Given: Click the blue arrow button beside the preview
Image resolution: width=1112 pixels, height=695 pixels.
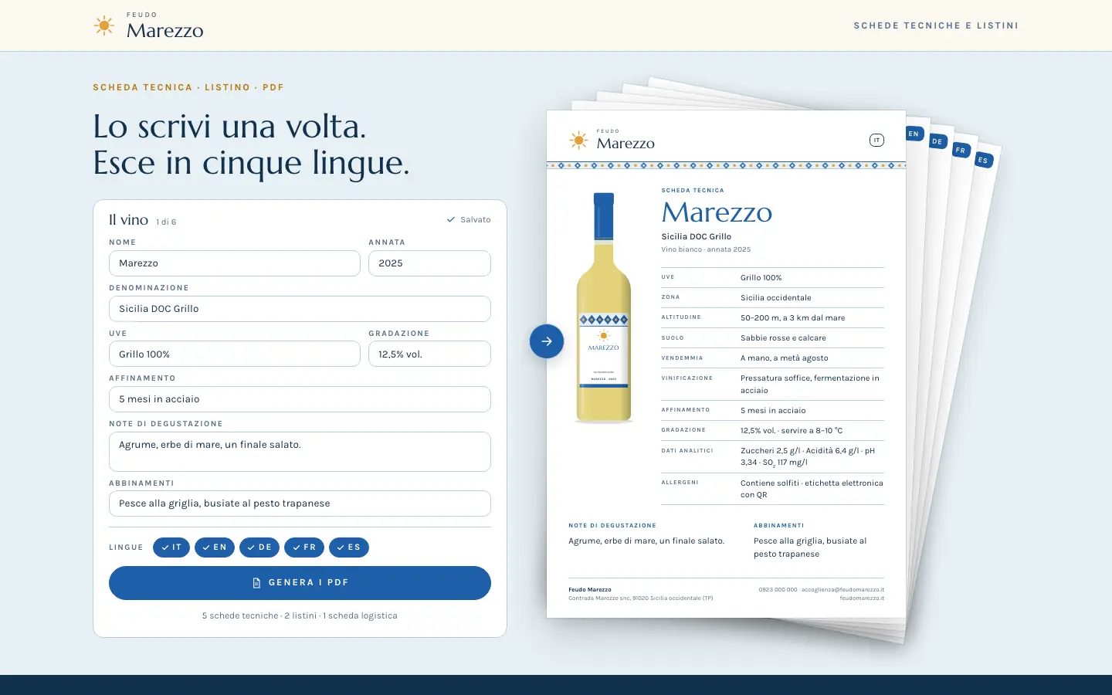Looking at the screenshot, I should (547, 341).
